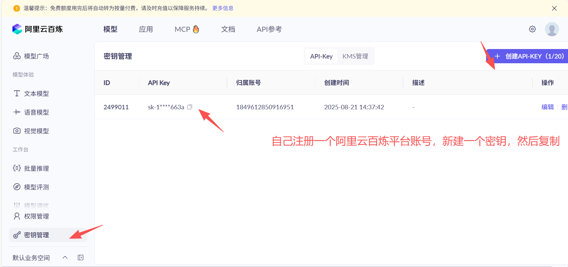Screen dimensions: 568x267
Task: Open 批量推理 sidebar label
Action: pyautogui.click(x=37, y=168)
